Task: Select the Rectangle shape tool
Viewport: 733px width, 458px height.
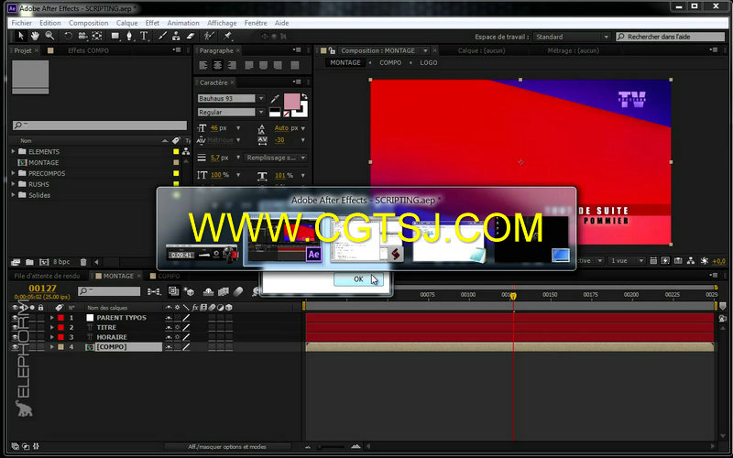Action: tap(115, 36)
